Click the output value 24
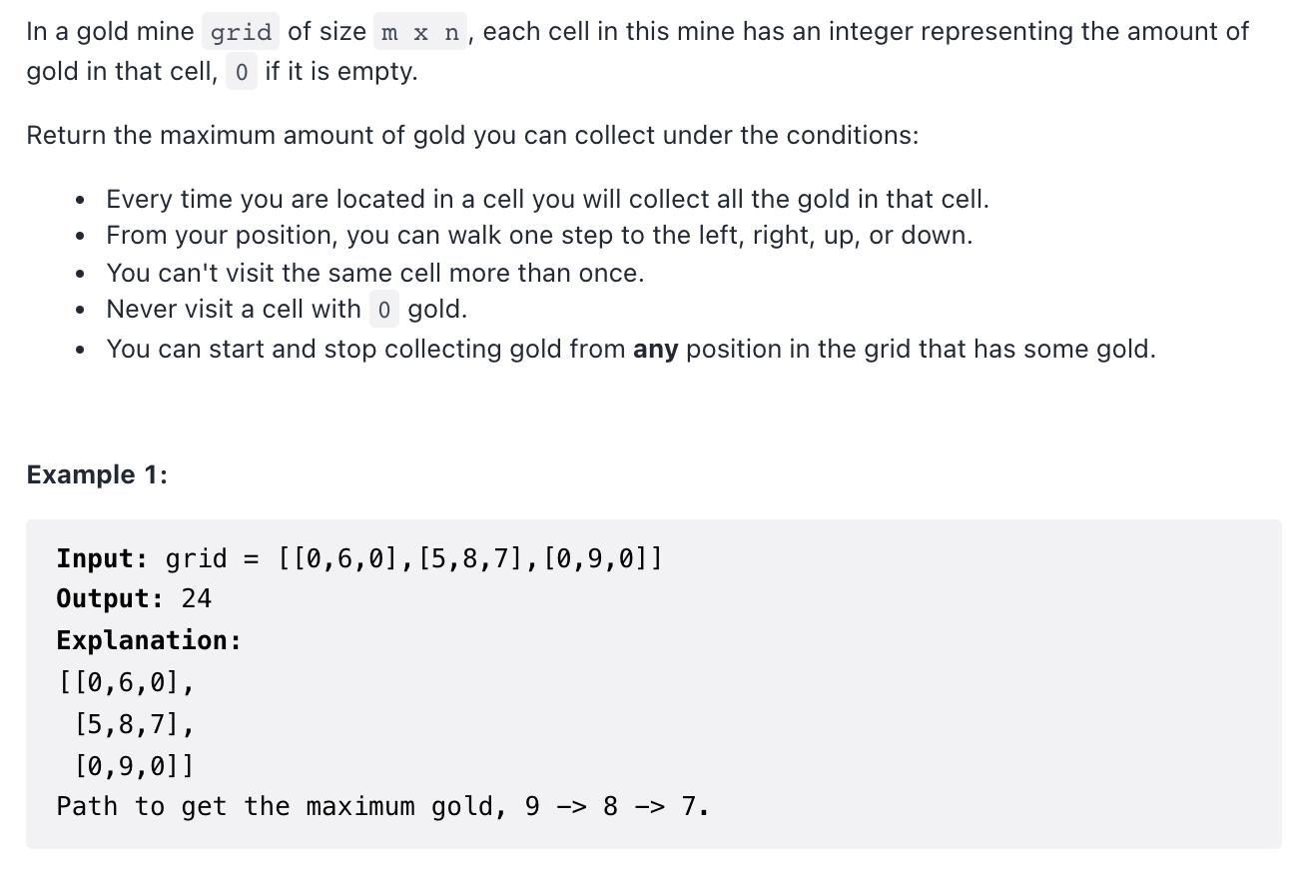 click(197, 598)
